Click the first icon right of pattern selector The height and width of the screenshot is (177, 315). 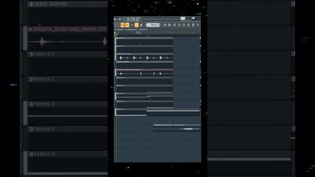pos(165,25)
